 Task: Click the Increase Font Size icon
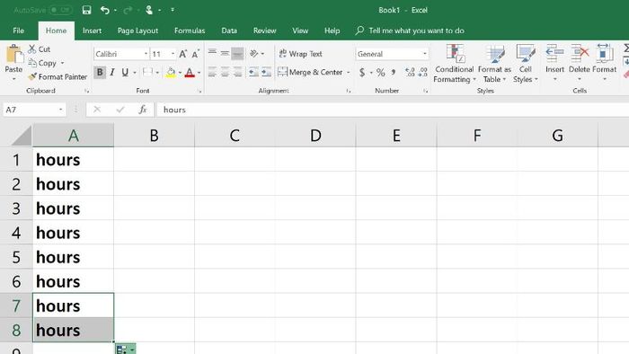pyautogui.click(x=183, y=54)
